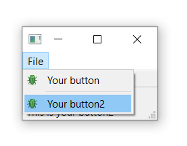The height and width of the screenshot is (146, 187).
Task: Click the bug icon next to Your button2
Action: (x=32, y=104)
